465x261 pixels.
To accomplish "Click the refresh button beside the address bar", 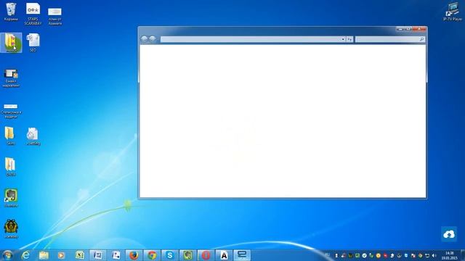I will 350,39.
